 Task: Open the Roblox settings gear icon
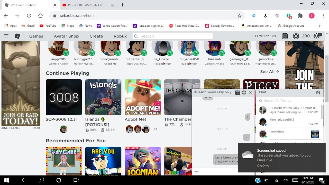(x=316, y=36)
